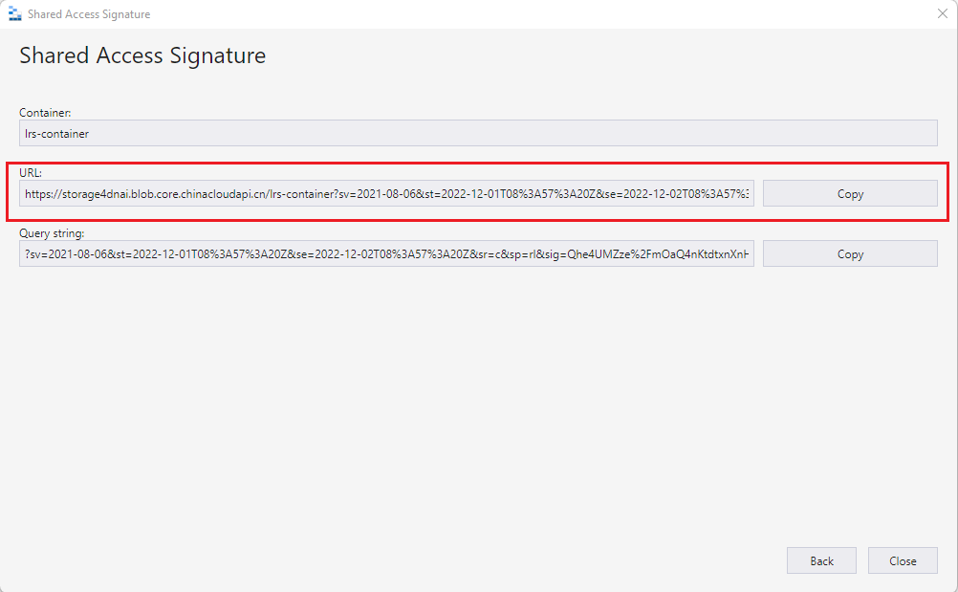This screenshot has width=958, height=592.
Task: Click the Query string: label
Action: [x=55, y=232]
